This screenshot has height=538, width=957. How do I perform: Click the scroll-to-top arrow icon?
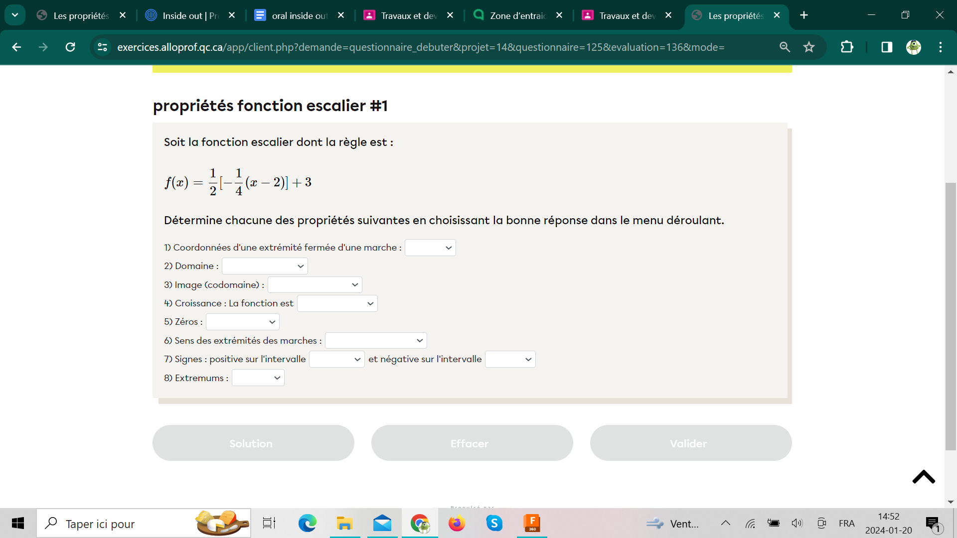923,477
